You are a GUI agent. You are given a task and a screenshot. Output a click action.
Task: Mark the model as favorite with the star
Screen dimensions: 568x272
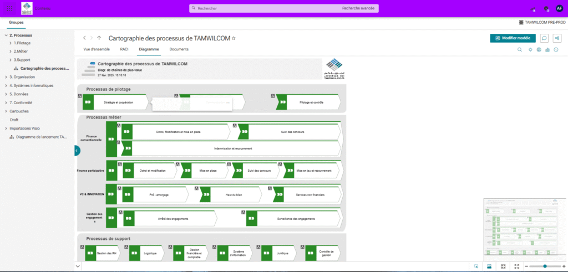(x=234, y=38)
